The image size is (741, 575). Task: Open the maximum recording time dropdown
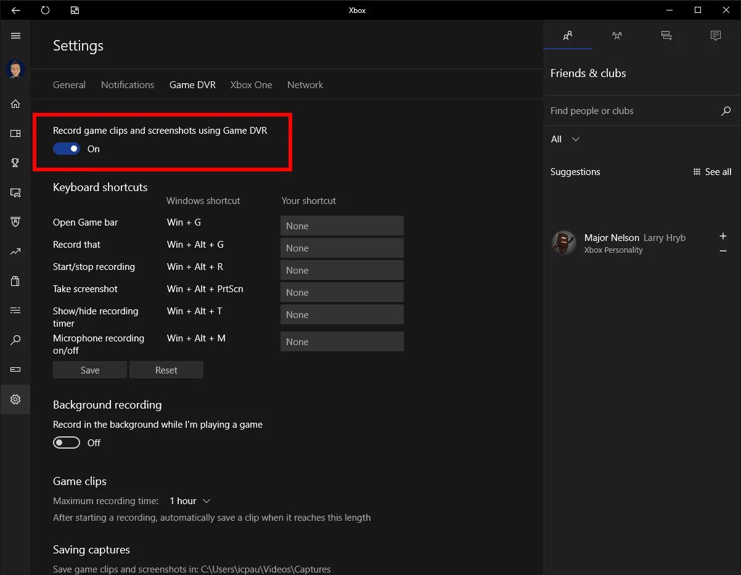click(x=189, y=500)
